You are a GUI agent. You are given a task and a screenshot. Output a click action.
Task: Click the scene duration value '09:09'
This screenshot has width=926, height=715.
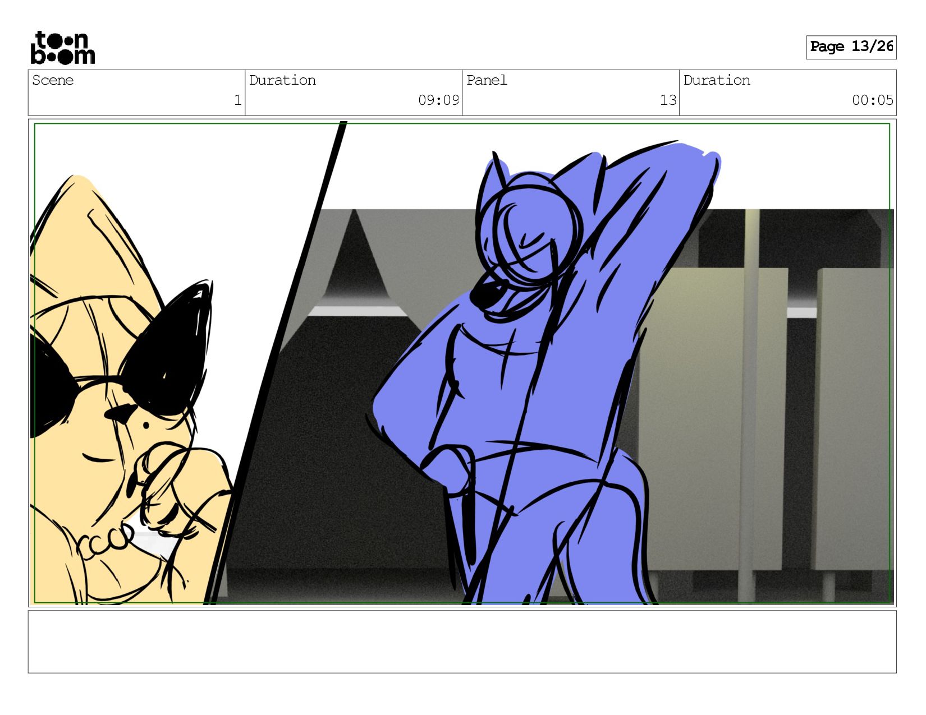click(x=438, y=100)
